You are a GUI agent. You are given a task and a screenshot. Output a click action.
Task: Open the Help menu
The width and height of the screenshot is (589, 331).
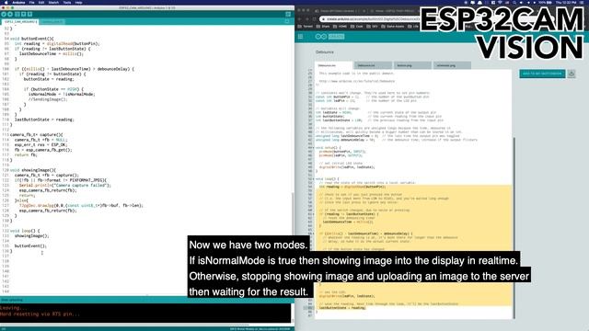click(x=78, y=2)
